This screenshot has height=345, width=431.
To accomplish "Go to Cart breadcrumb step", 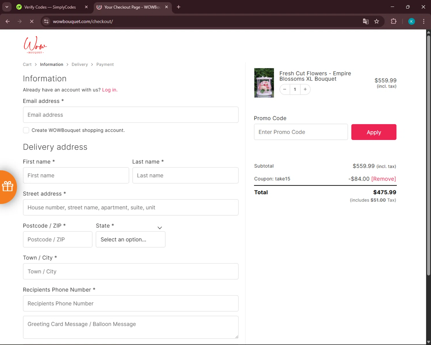I will (27, 64).
